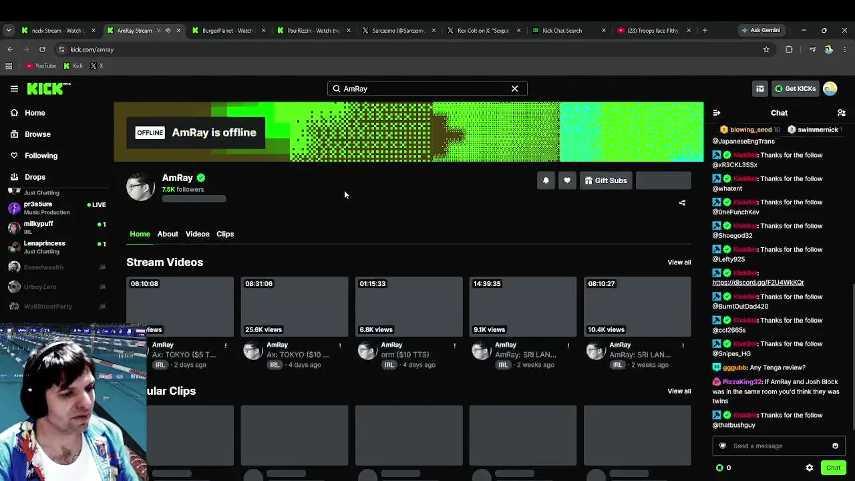Click the chat KICKs balance icon
The width and height of the screenshot is (855, 481).
(719, 468)
